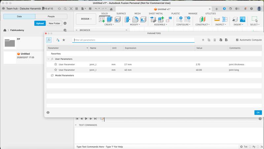264x149 pixels.
Task: Click the import parameters icon
Action: (220, 40)
